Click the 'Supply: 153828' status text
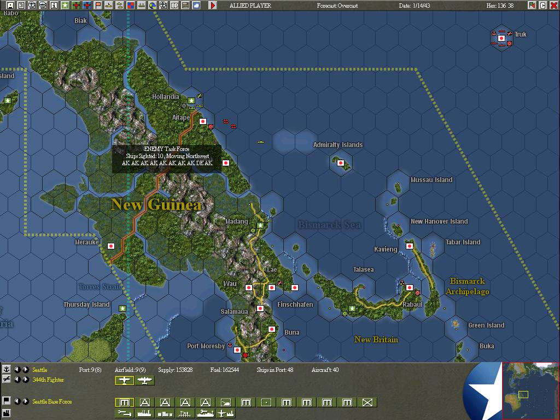560x420 pixels. click(176, 370)
